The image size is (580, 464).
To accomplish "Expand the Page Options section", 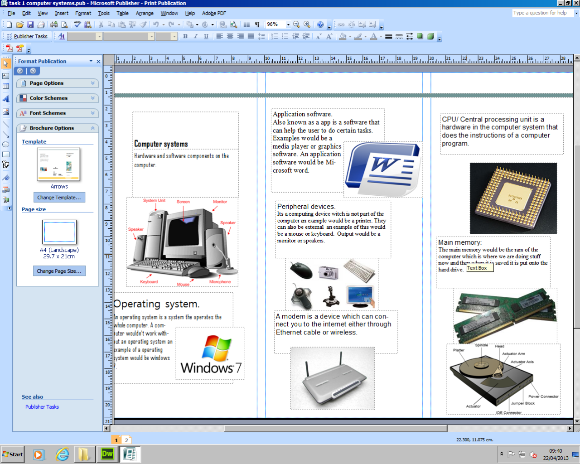I will pyautogui.click(x=58, y=83).
